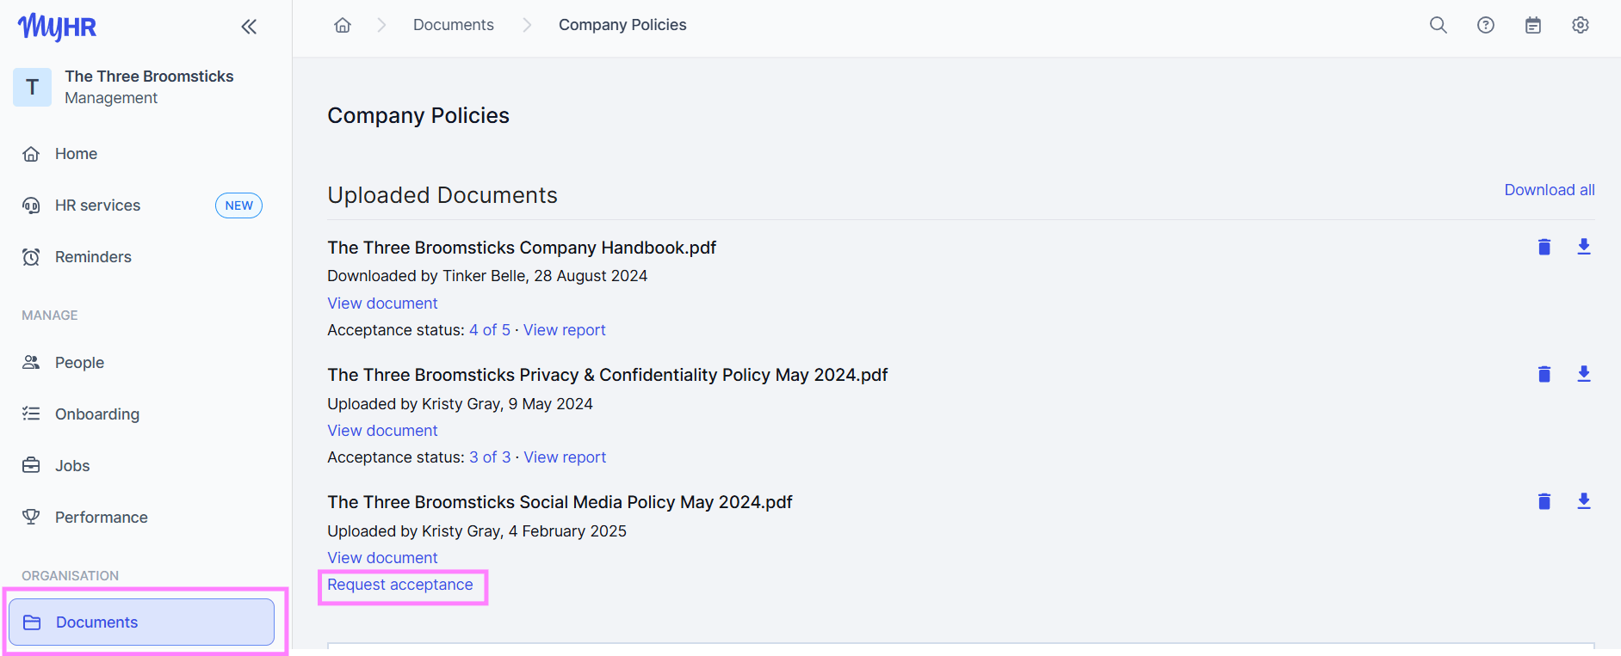Request acceptance for Social Media Policy
1621x656 pixels.
(x=400, y=585)
